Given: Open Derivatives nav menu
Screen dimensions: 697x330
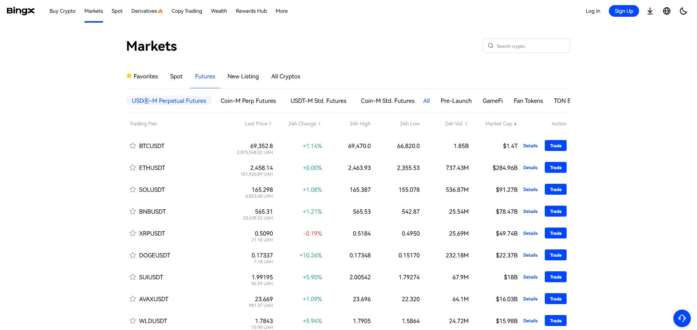Looking at the screenshot, I should [147, 11].
